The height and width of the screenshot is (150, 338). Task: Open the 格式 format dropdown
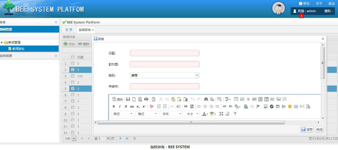(147, 114)
